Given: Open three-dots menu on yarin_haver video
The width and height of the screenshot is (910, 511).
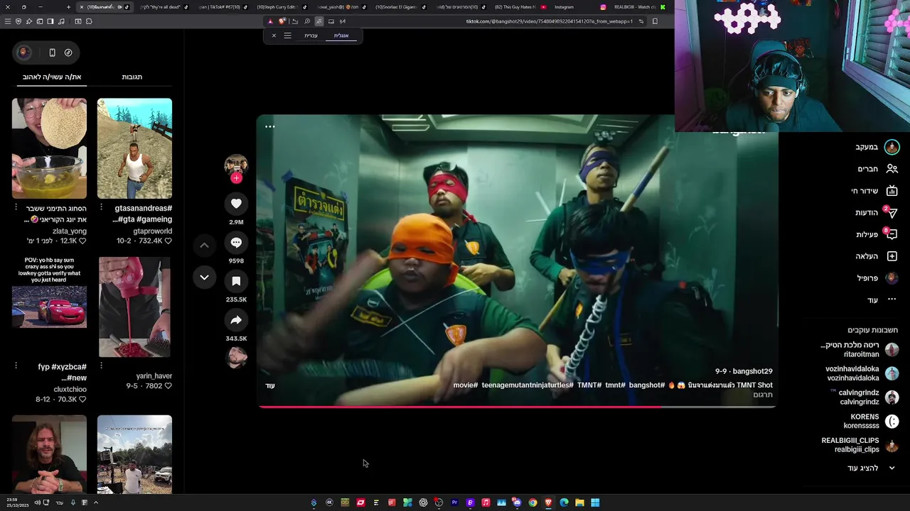Looking at the screenshot, I should (x=101, y=366).
